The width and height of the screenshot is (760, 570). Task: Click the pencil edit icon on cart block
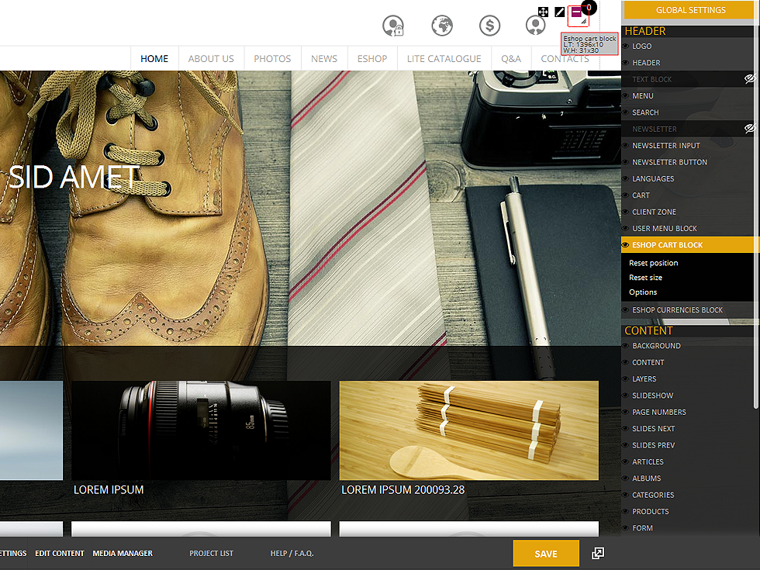pyautogui.click(x=560, y=12)
